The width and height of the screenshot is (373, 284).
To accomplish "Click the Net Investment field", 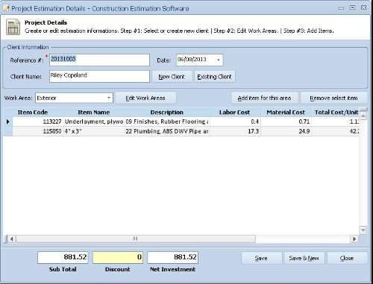I will pyautogui.click(x=173, y=257).
